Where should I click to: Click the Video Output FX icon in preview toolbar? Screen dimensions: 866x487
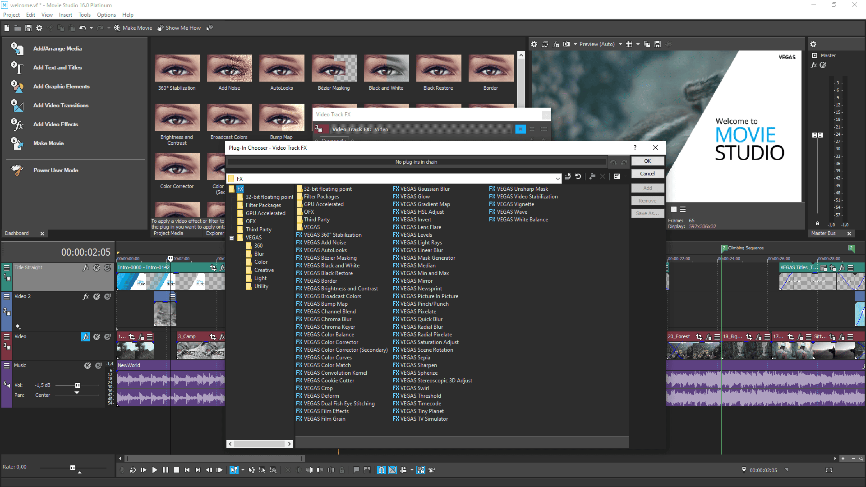tap(556, 44)
